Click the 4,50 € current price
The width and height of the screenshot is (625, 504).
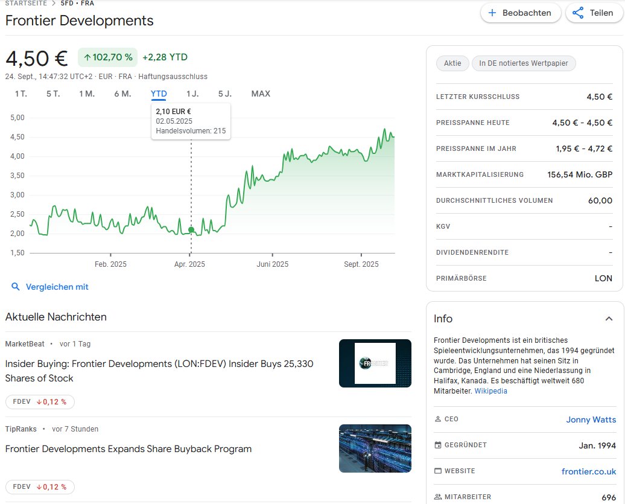[37, 59]
